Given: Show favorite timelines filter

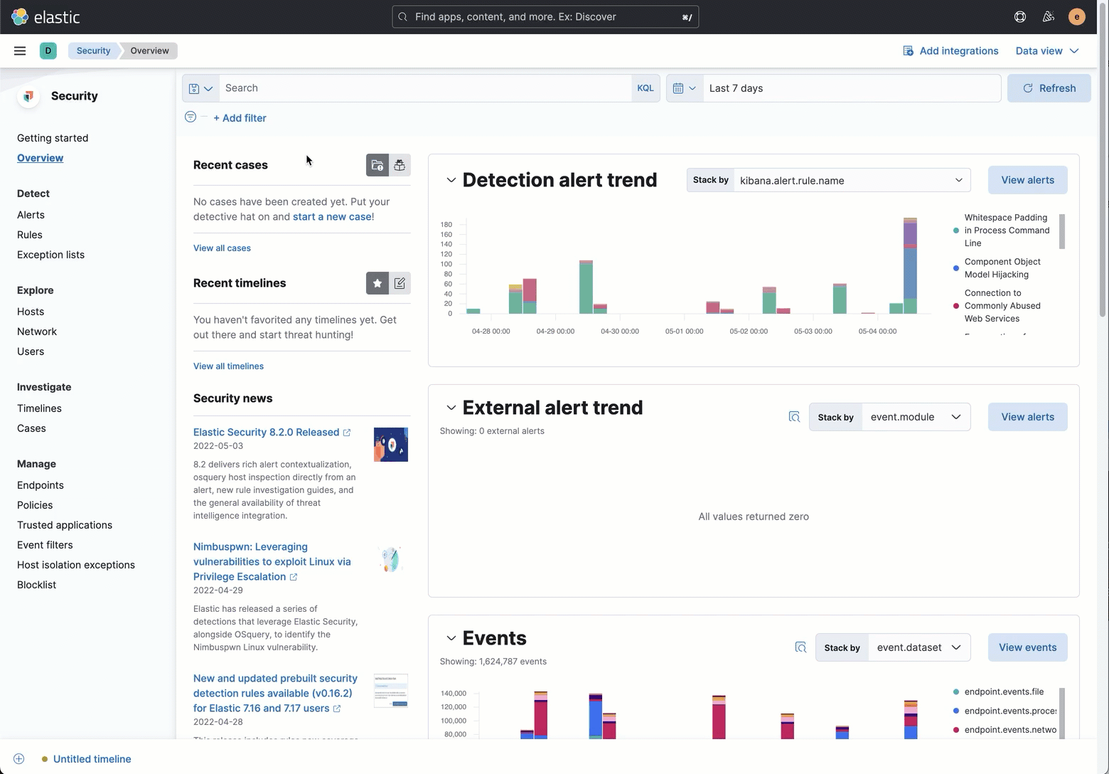Looking at the screenshot, I should click(377, 283).
